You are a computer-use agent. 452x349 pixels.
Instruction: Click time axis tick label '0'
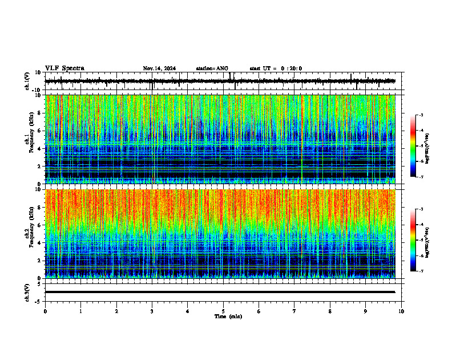45,311
